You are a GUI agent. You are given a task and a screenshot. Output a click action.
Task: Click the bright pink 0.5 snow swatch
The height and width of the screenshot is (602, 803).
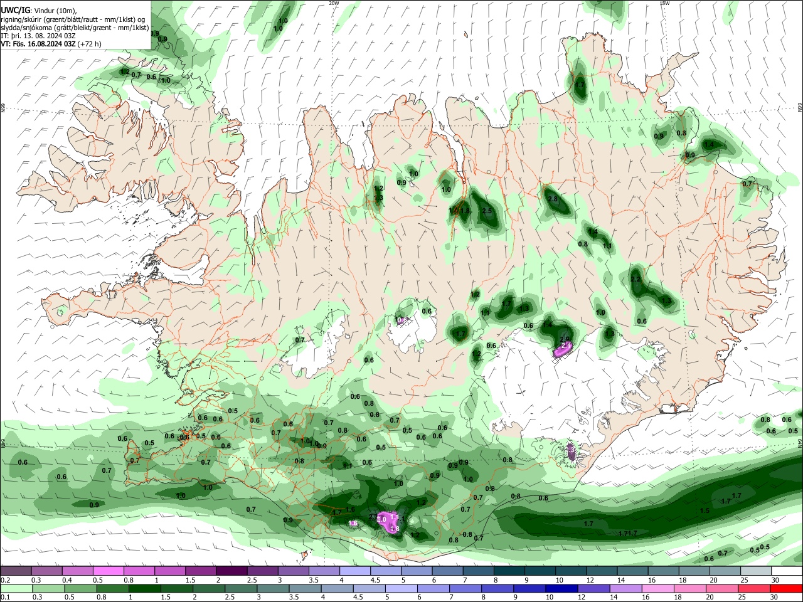[x=108, y=571]
